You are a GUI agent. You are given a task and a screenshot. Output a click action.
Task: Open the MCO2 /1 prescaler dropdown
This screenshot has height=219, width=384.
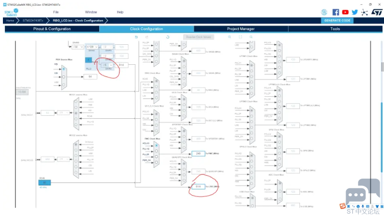pos(63,160)
